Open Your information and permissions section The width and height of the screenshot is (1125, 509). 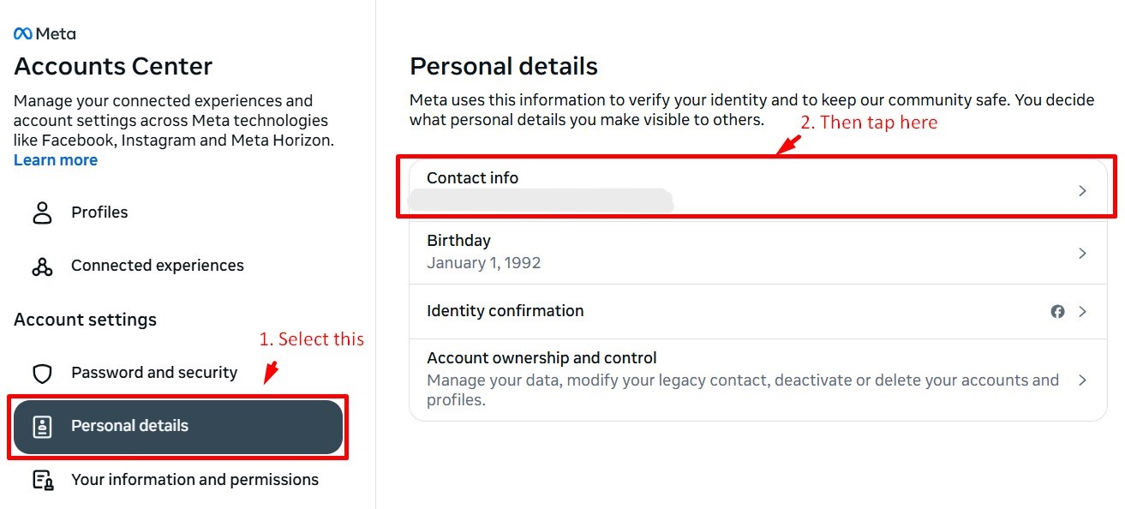tap(195, 480)
